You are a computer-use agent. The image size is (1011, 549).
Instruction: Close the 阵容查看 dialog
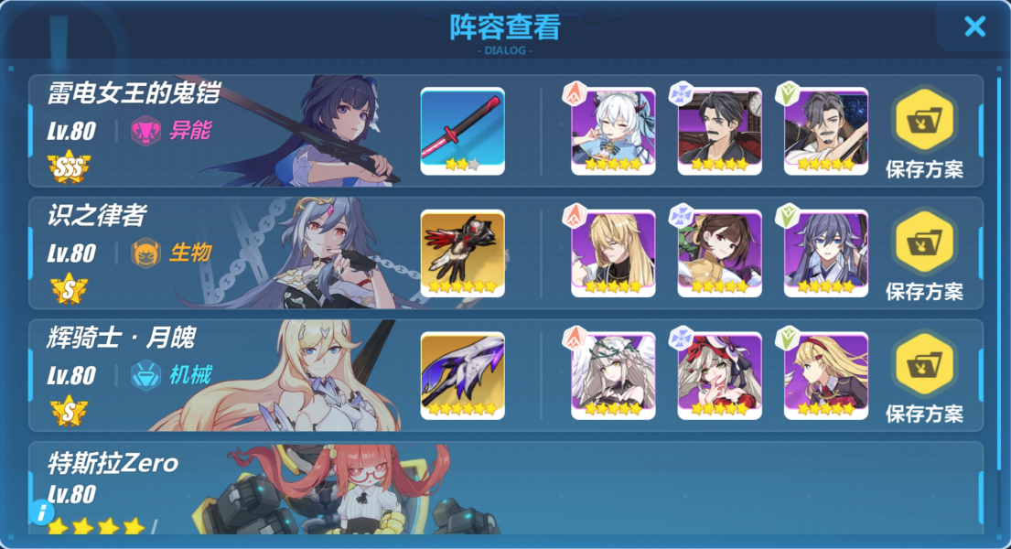[x=975, y=27]
